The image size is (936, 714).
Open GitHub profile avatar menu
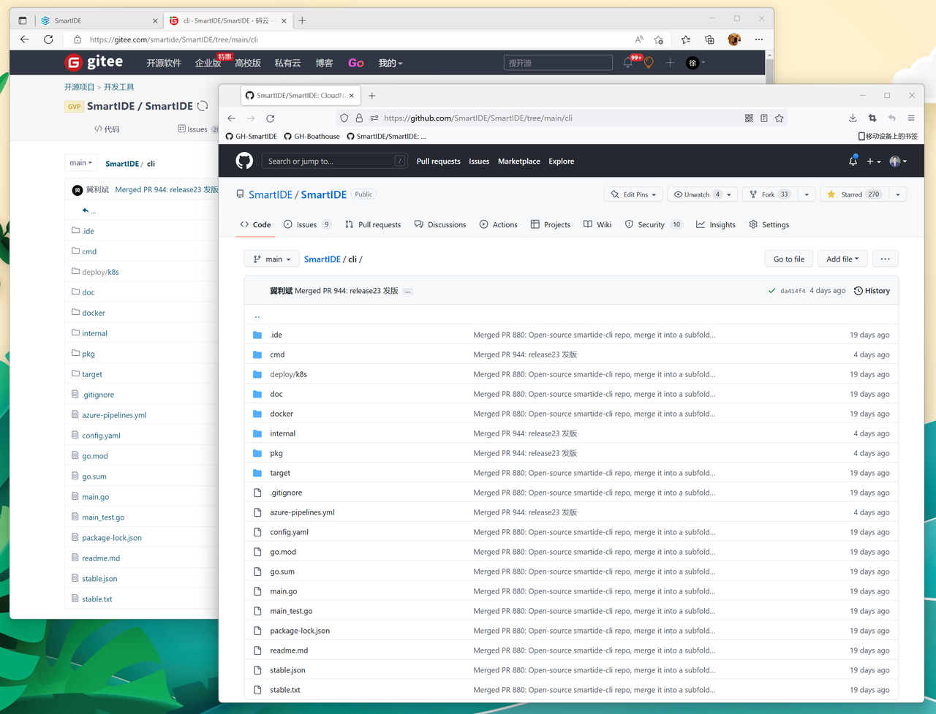(x=898, y=161)
